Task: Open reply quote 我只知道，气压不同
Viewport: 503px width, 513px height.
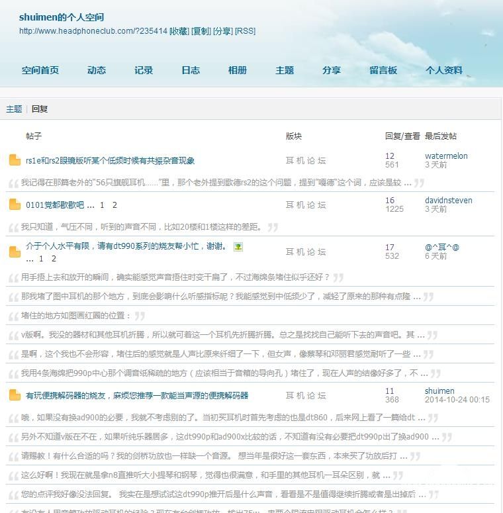Action: click(141, 227)
